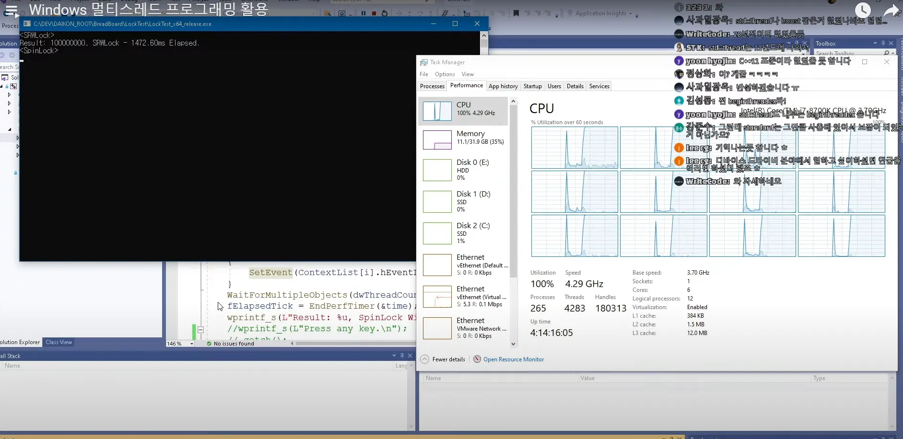
Task: Open the Application Insights dropdown
Action: pyautogui.click(x=603, y=13)
